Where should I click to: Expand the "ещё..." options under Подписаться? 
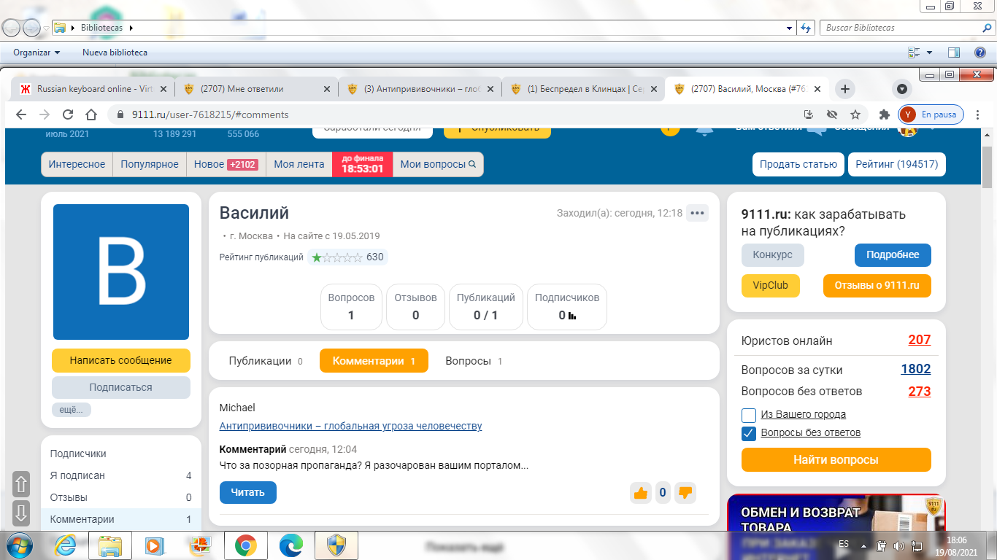click(71, 410)
